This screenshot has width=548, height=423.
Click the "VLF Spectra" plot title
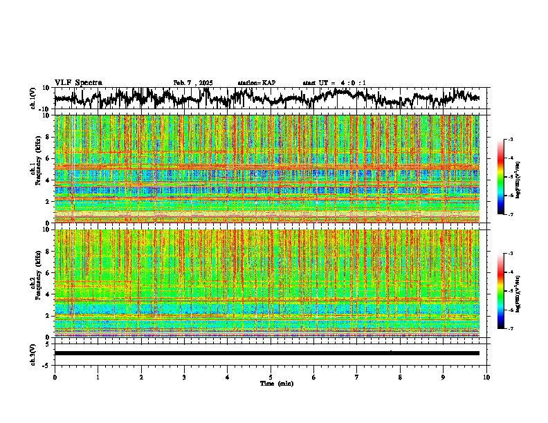(78, 83)
